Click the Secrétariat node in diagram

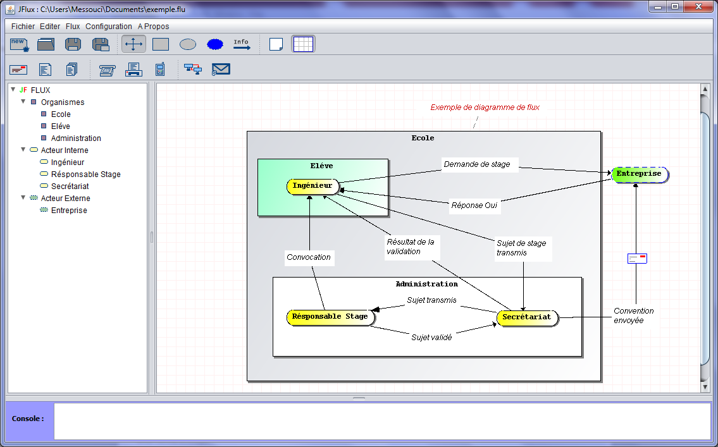coord(528,317)
